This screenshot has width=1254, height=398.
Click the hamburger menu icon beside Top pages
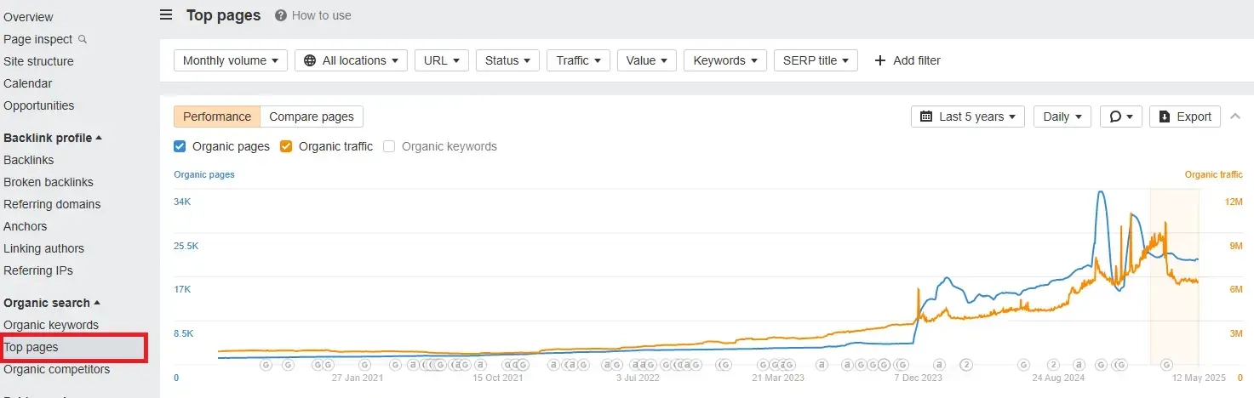coord(166,15)
